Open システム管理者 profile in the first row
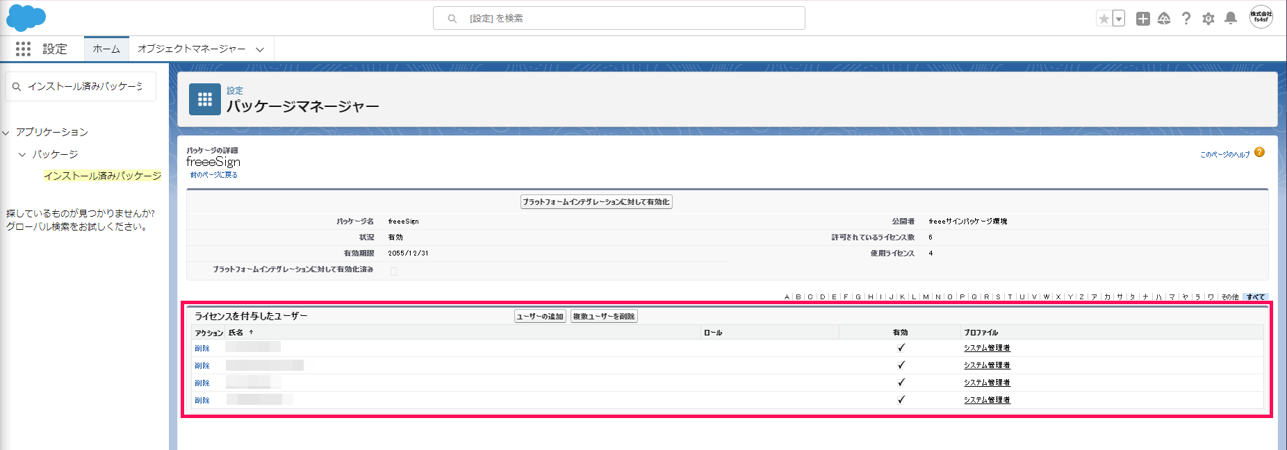Image resolution: width=1287 pixels, height=450 pixels. coord(987,348)
